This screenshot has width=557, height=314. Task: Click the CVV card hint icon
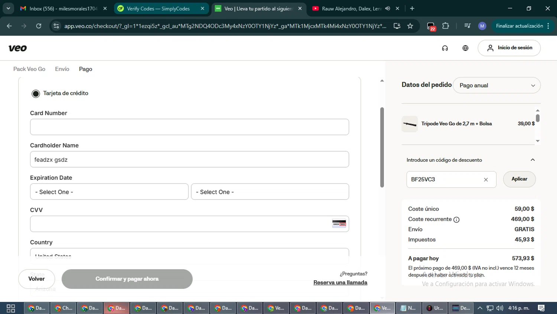pyautogui.click(x=339, y=224)
